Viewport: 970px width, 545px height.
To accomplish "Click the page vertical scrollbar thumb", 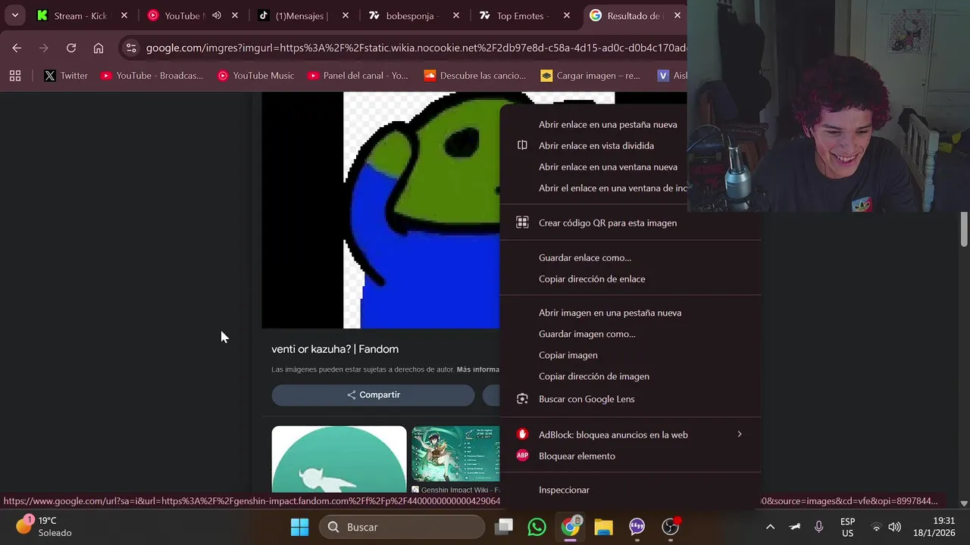I will pos(964,229).
